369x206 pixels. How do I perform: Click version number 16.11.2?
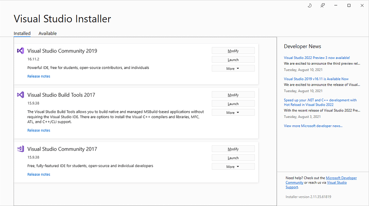pyautogui.click(x=33, y=59)
